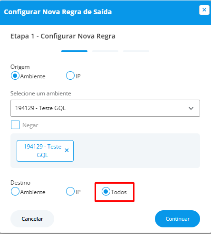Viewport: 211px width, 234px height.
Task: Go to first step progress indicator
Action: tap(74, 51)
